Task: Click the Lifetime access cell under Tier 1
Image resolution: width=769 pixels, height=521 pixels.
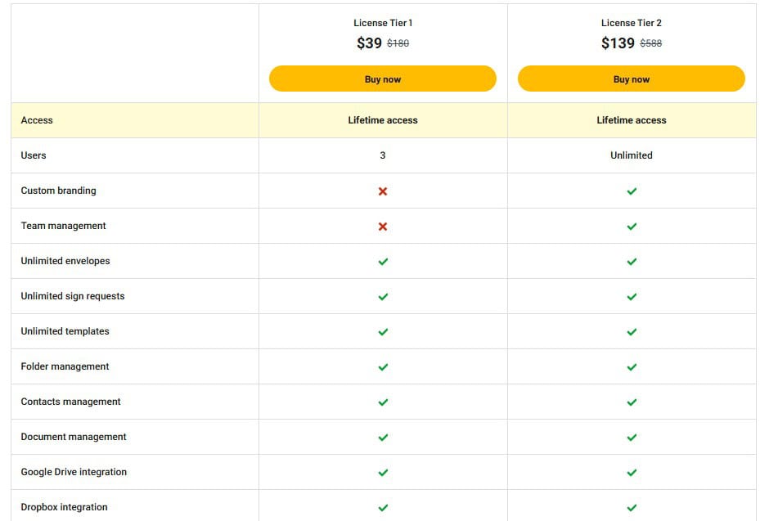Action: point(382,120)
